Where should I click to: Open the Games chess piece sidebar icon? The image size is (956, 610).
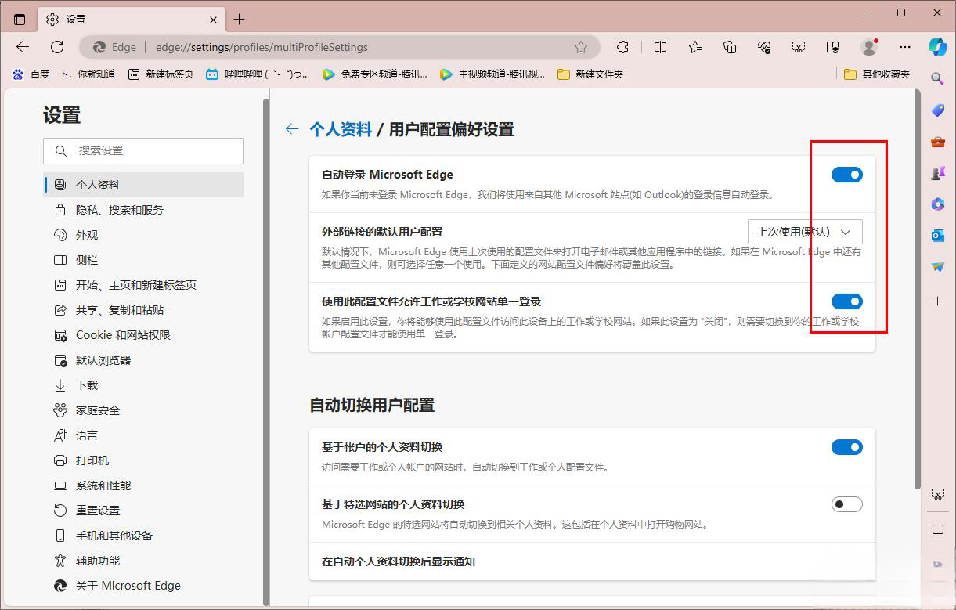938,173
